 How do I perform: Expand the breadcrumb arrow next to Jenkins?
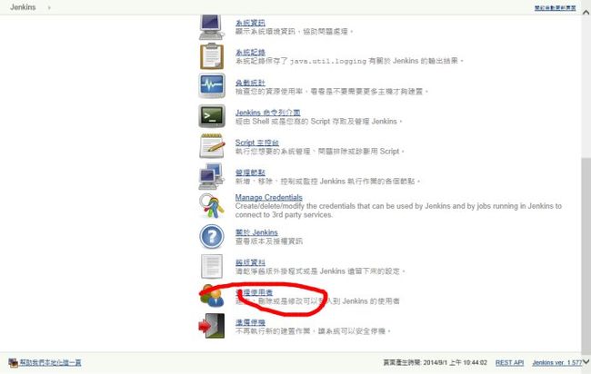[49, 7]
